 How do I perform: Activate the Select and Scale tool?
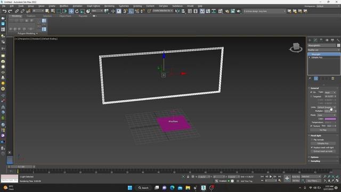pyautogui.click(x=83, y=11)
